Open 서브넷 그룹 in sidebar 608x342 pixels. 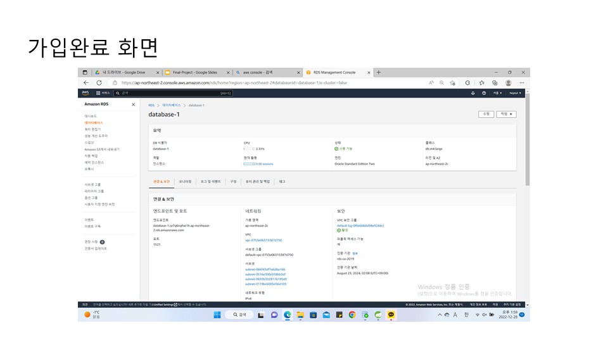92,184
